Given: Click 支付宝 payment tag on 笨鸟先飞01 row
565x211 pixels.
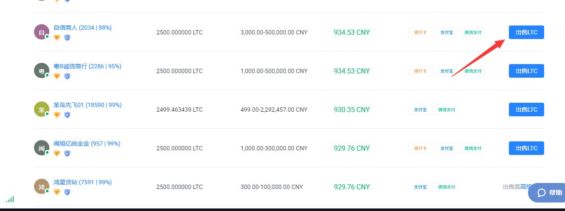Looking at the screenshot, I should click(420, 110).
